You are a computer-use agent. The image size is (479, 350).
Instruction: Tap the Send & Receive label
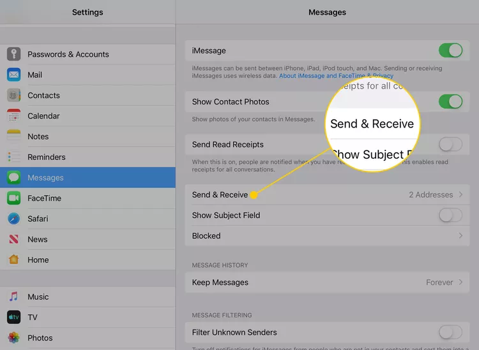pyautogui.click(x=220, y=194)
